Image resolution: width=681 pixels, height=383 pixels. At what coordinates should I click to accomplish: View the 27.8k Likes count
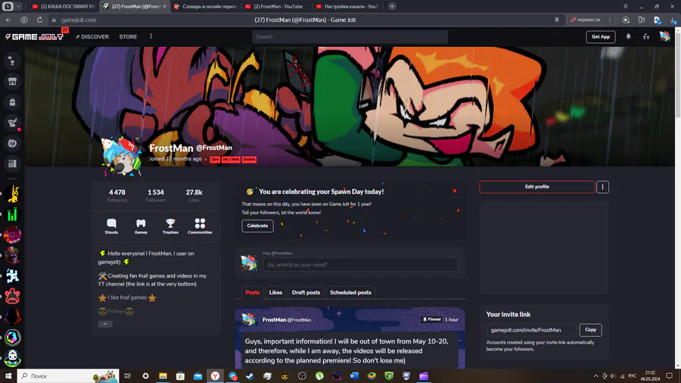[x=194, y=195]
